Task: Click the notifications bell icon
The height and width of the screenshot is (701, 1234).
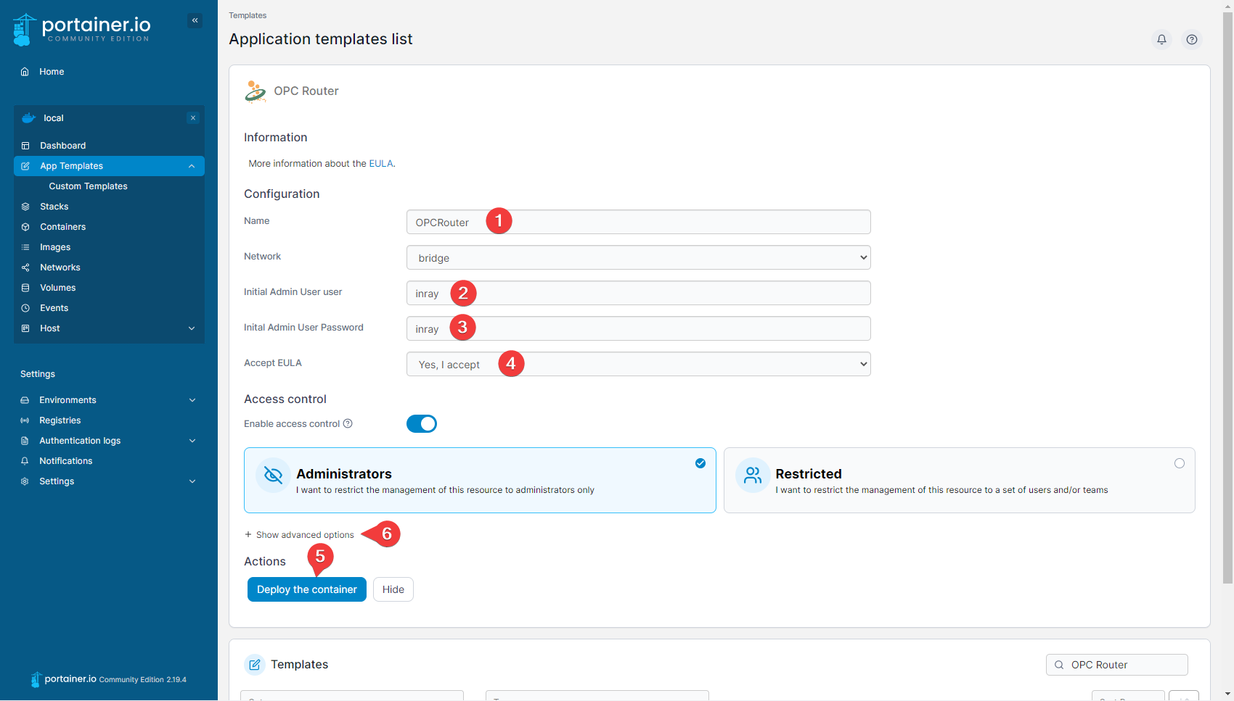Action: click(1161, 39)
